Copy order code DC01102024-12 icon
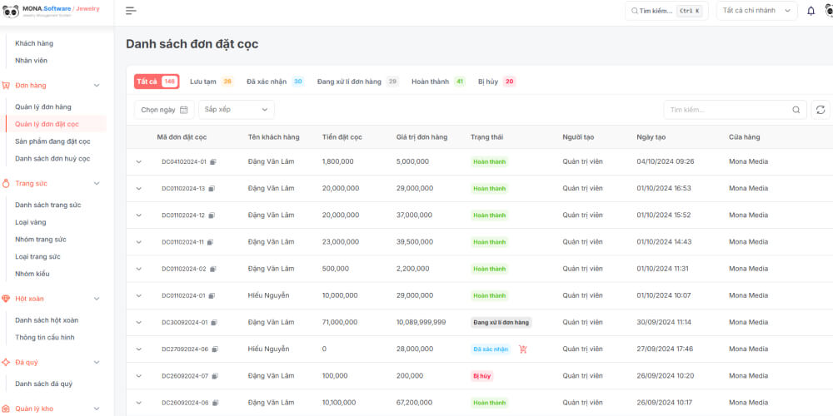 click(212, 215)
